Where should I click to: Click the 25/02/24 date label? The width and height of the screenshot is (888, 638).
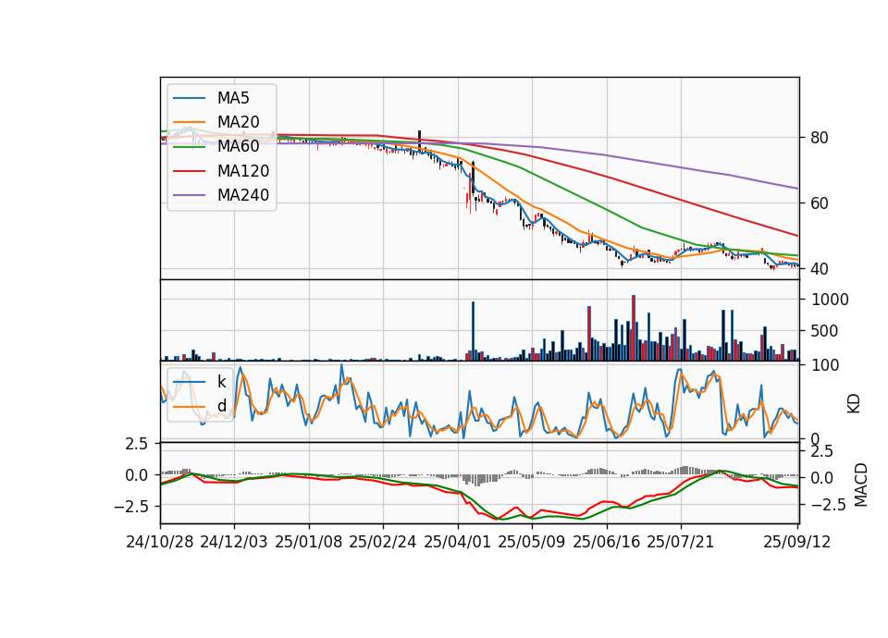(x=383, y=542)
